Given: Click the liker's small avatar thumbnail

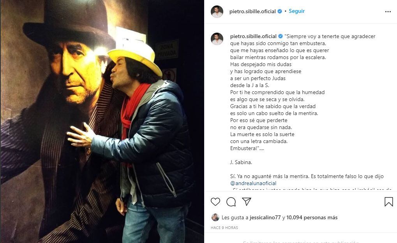Looking at the screenshot, I should [x=215, y=217].
